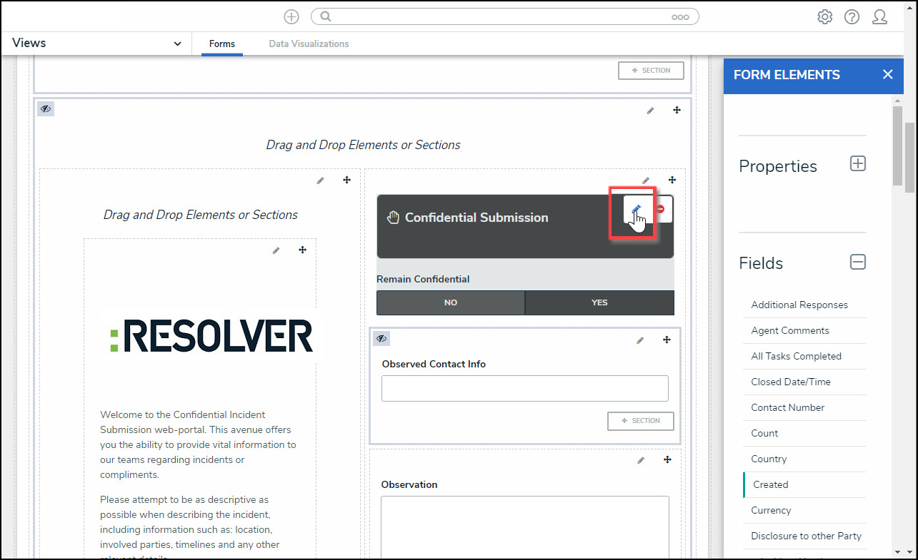The height and width of the screenshot is (560, 918).
Task: Select the Created field in Fields list
Action: click(770, 484)
